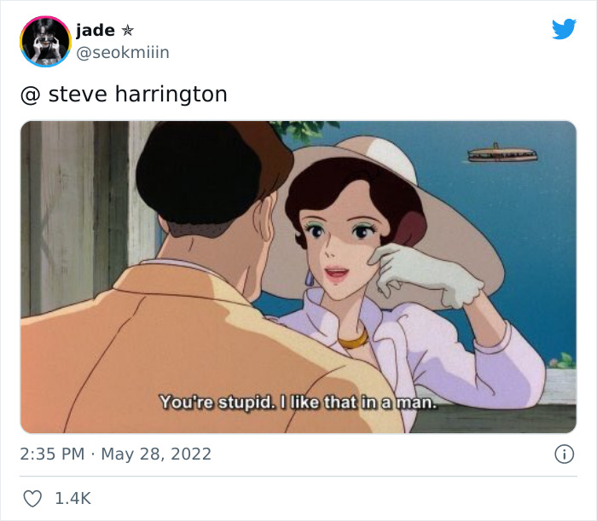Open jade's profile avatar picture
597x521 pixels.
click(46, 42)
